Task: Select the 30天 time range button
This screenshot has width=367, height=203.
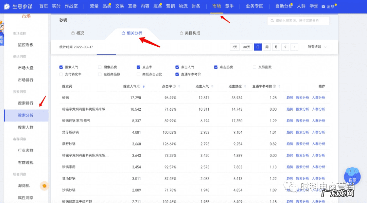Action: (x=246, y=47)
